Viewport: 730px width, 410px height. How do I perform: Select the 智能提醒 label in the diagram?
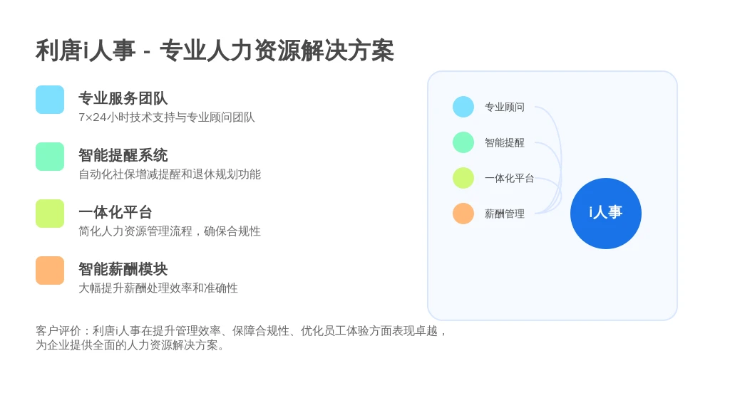click(x=505, y=142)
